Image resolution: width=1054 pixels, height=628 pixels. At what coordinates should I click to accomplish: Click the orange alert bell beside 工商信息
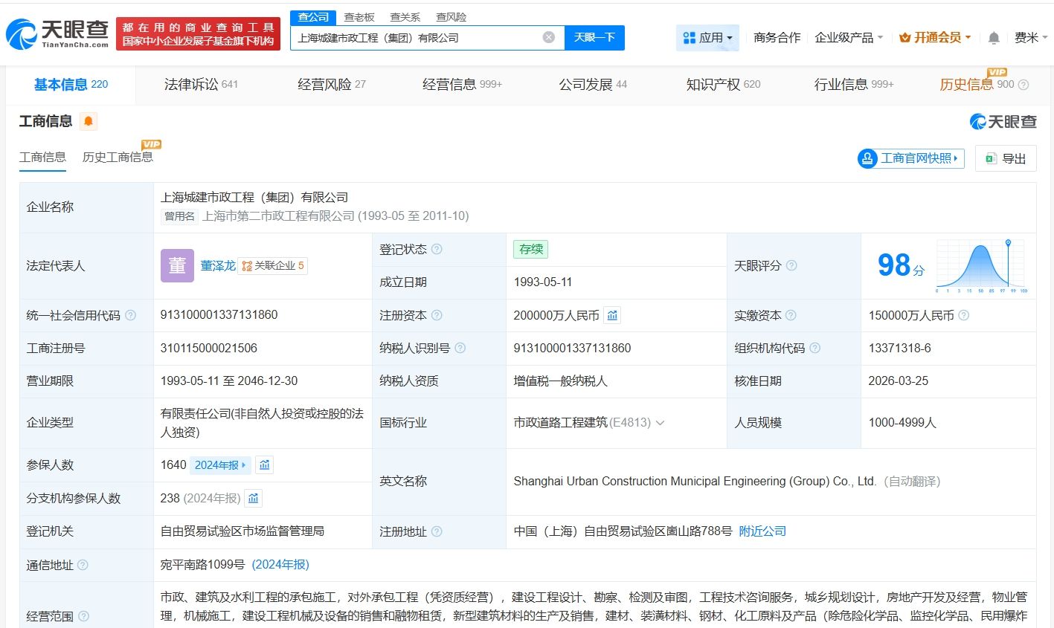tap(89, 121)
